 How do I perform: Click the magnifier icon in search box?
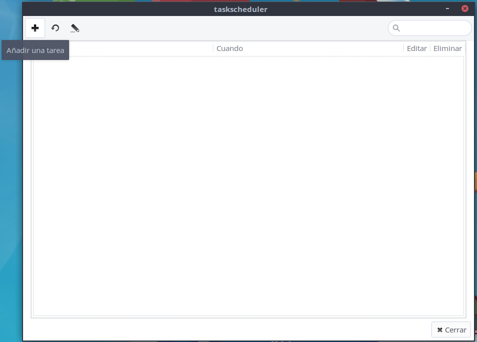tap(396, 28)
